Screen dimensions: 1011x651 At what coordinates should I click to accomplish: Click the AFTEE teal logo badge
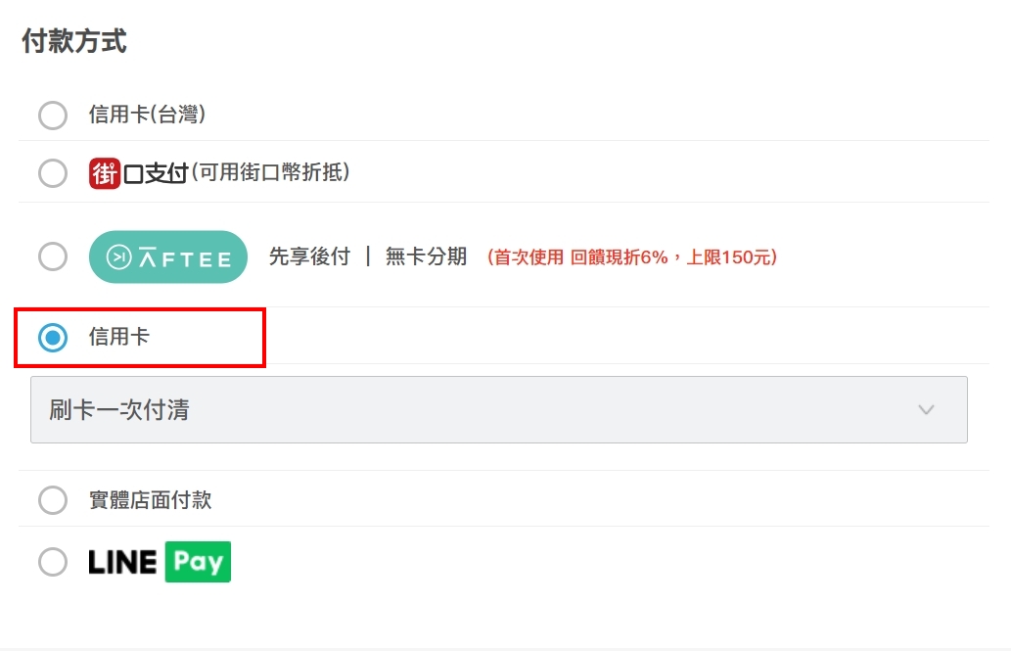pos(168,257)
